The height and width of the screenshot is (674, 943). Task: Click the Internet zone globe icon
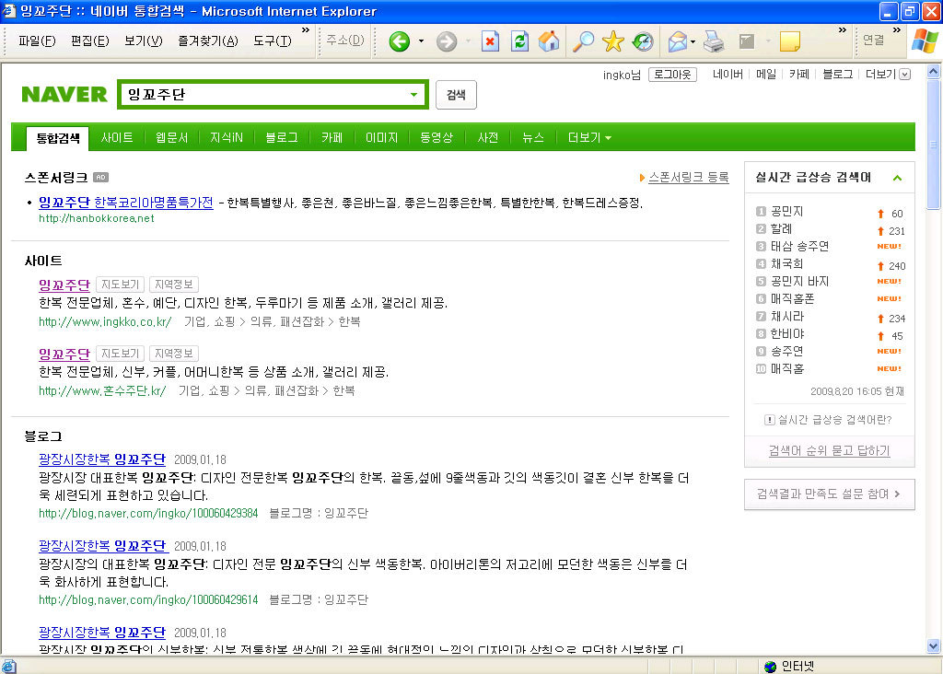pos(770,667)
